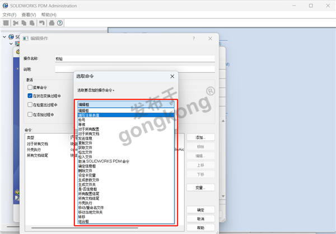Screen dimensions: 336x234
Task: Click the 上移 button
Action: [200, 165]
